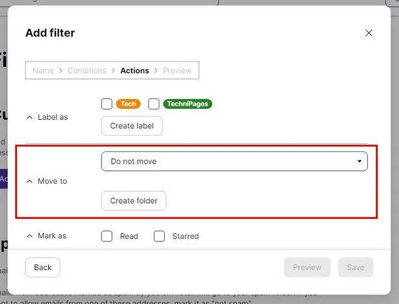Enable Mark as Read checkbox
Screen dimensions: 399x304
106,236
